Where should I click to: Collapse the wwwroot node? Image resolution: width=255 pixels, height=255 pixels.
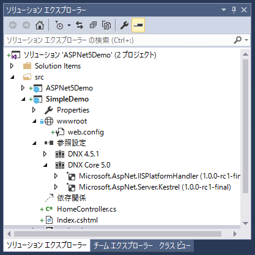pyautogui.click(x=34, y=121)
